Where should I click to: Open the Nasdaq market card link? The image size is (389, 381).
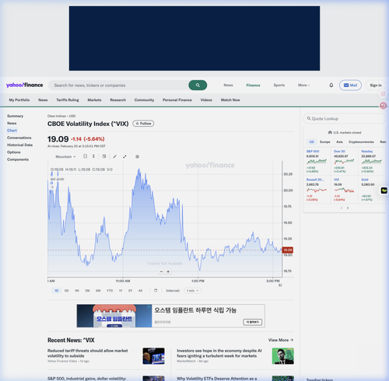(x=367, y=151)
